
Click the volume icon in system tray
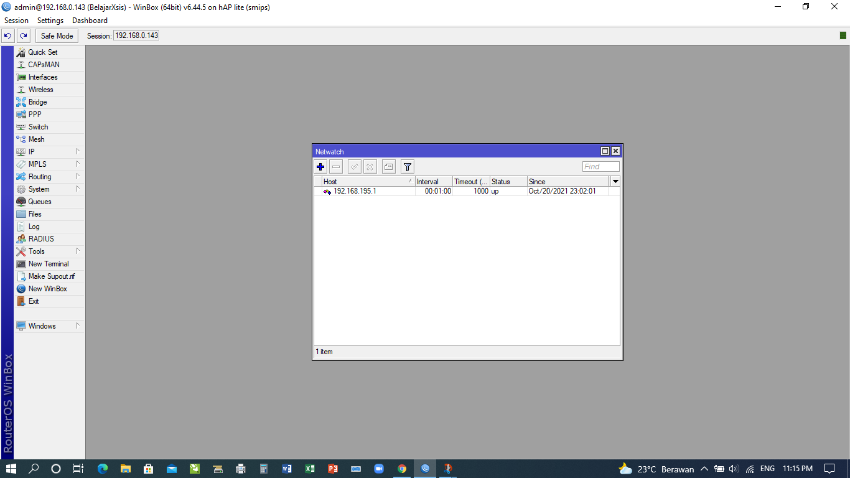click(x=734, y=469)
